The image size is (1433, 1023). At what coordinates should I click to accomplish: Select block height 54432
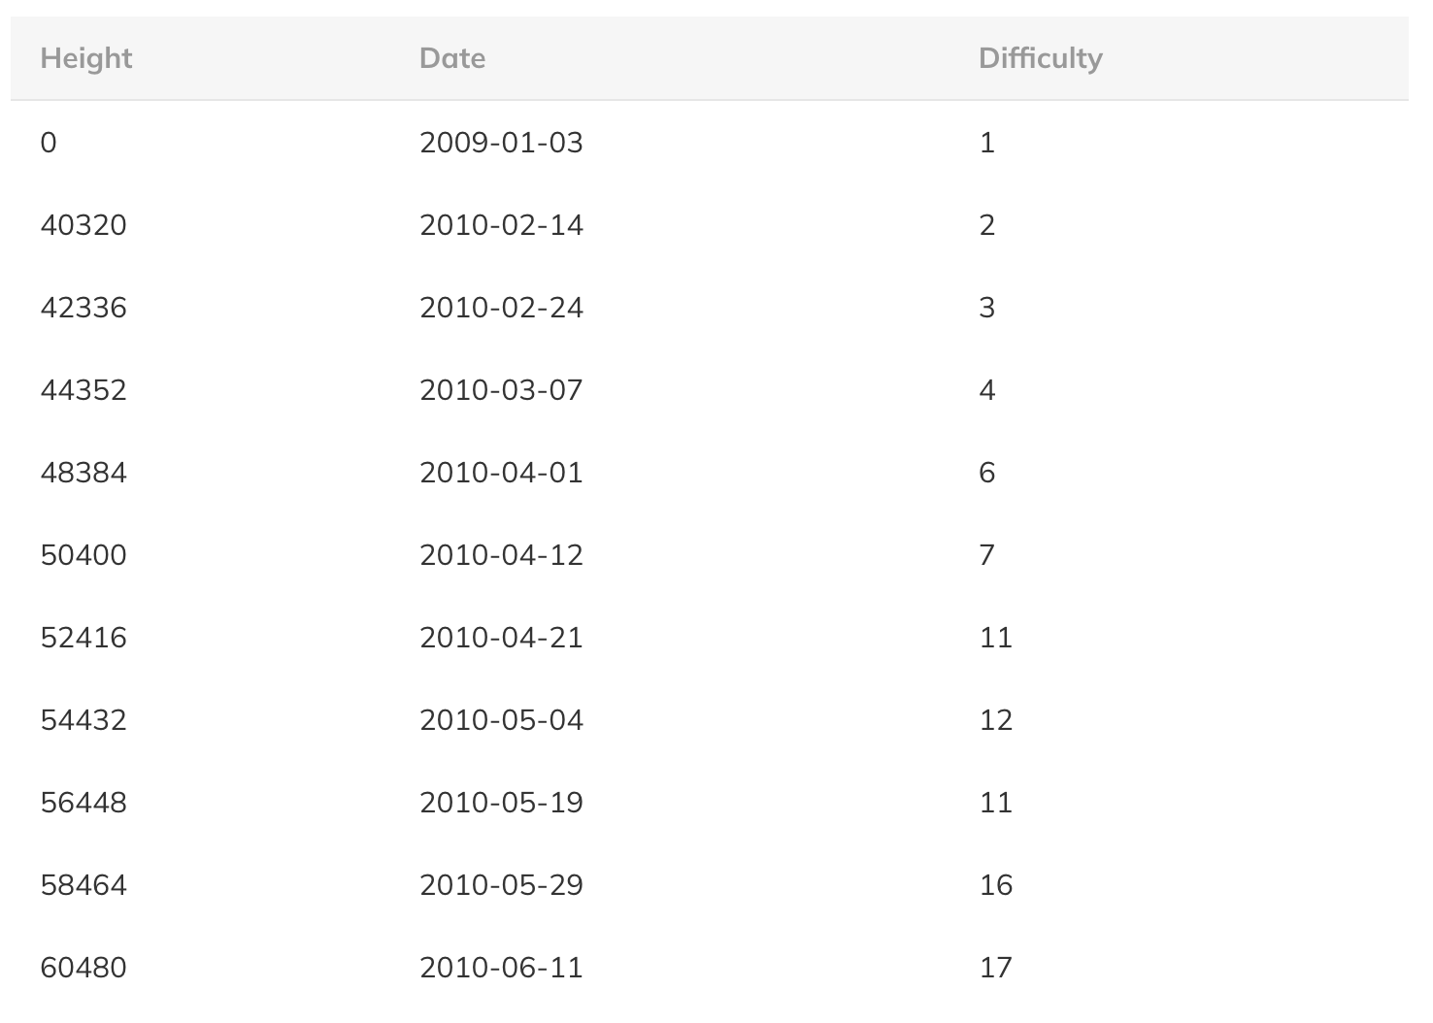[x=83, y=720]
